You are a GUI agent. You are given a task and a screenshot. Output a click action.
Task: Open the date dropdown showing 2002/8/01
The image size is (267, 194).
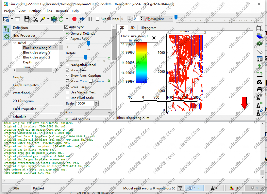pos(159,19)
